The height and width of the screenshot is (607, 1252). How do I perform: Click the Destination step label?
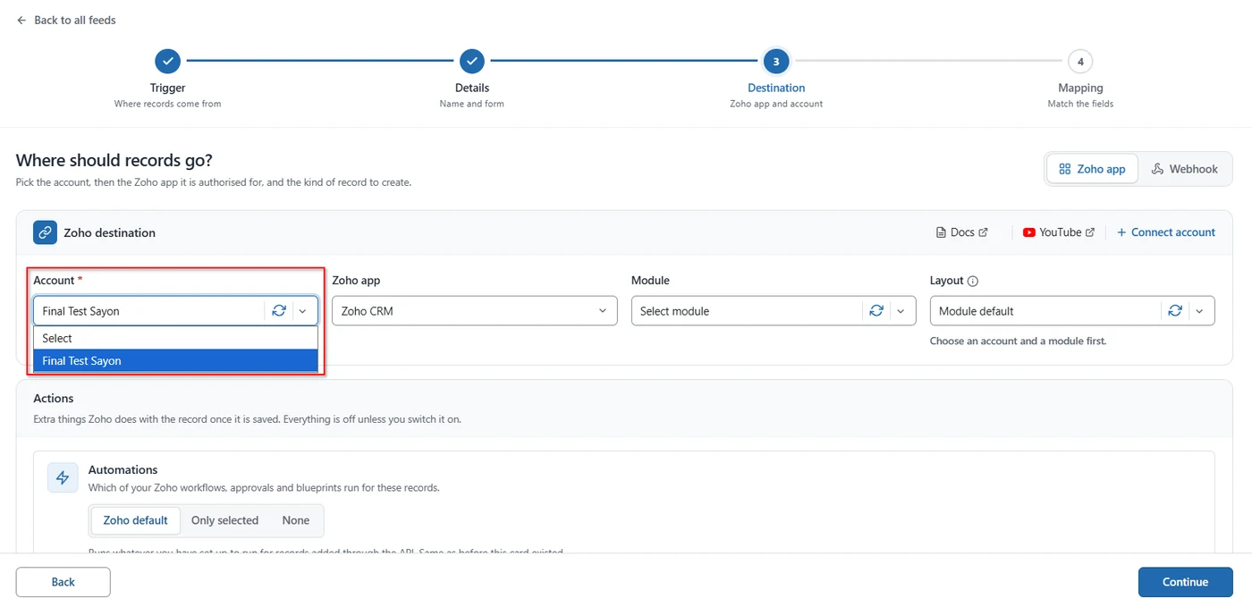[776, 88]
